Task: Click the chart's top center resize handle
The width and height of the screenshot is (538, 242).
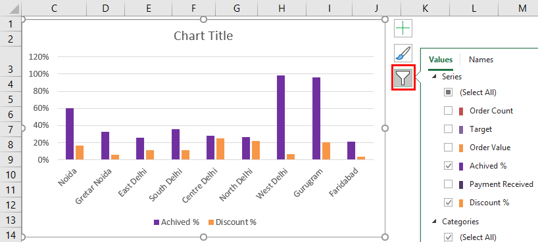Action: 203,20
